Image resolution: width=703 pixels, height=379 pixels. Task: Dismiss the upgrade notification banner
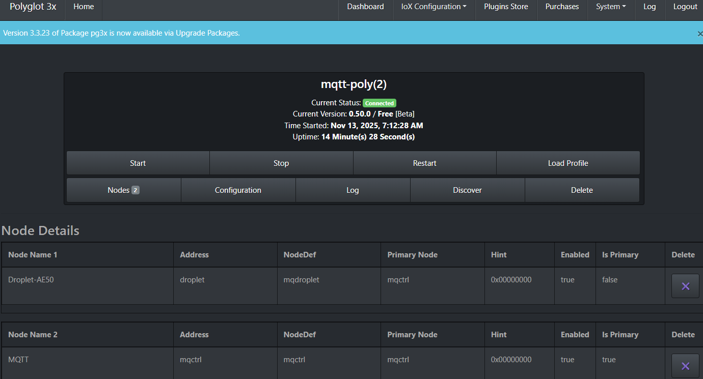click(x=699, y=34)
